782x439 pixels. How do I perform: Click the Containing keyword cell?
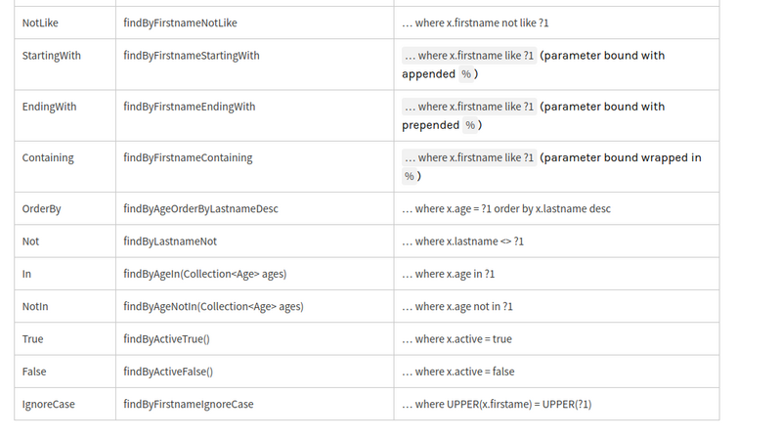click(x=48, y=157)
